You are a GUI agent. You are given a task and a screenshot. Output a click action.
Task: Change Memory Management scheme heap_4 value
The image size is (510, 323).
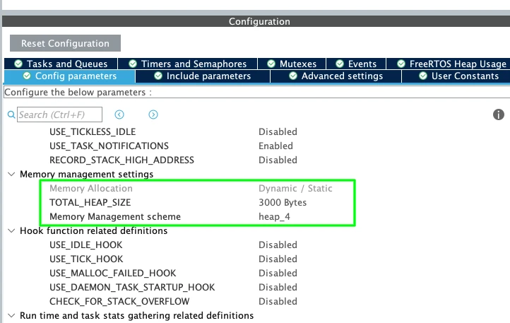[274, 216]
